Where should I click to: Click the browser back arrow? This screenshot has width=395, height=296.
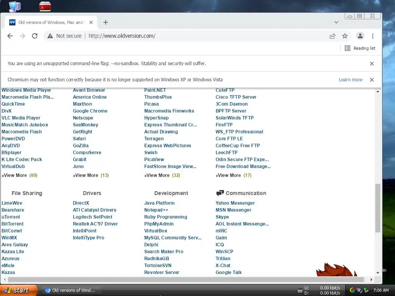click(10, 36)
